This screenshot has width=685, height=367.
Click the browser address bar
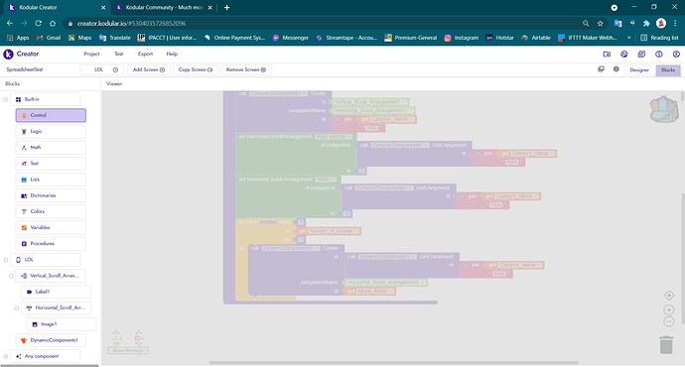tap(324, 23)
